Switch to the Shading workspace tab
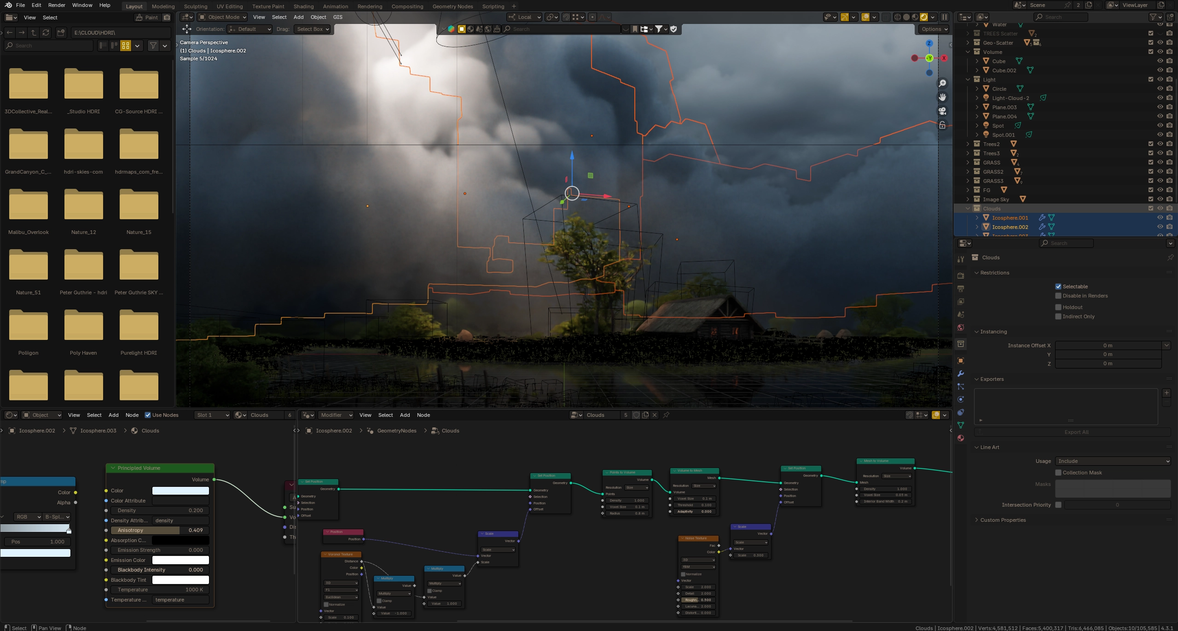The width and height of the screenshot is (1178, 631). [303, 6]
